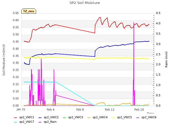170x127 pixels.
Task: Click the SP2 Soil Moisture chart title
Action: coord(85,3)
